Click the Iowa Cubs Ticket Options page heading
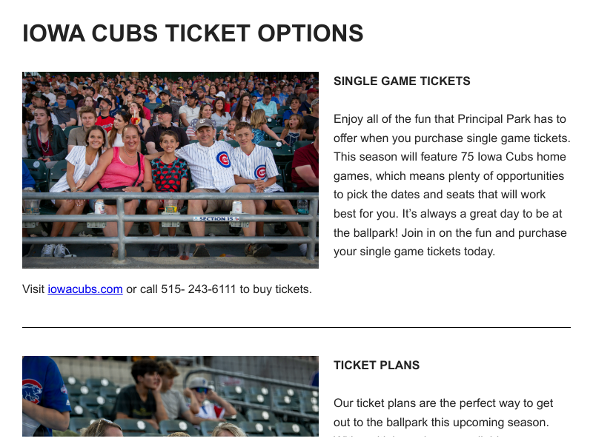The height and width of the screenshot is (444, 593). 193,33
